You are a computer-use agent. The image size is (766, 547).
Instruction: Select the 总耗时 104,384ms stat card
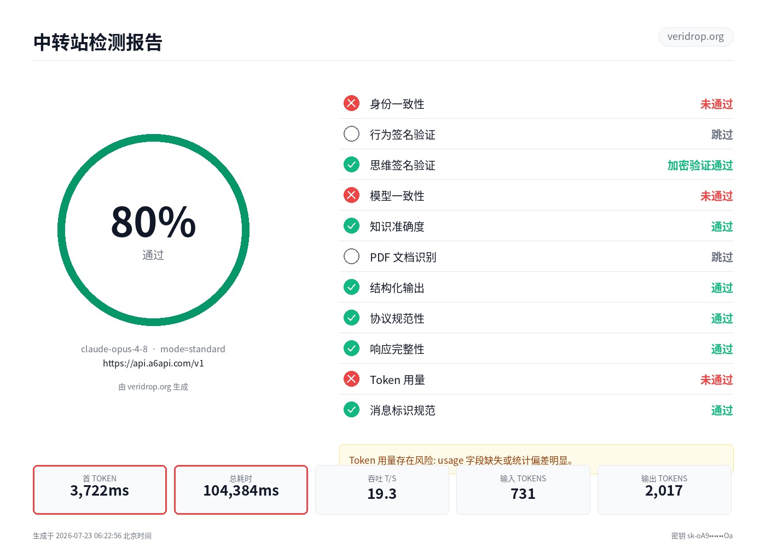241,490
